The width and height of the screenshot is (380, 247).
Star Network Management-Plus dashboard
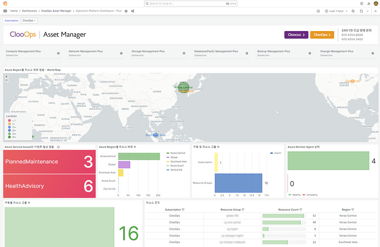pyautogui.click(x=121, y=53)
